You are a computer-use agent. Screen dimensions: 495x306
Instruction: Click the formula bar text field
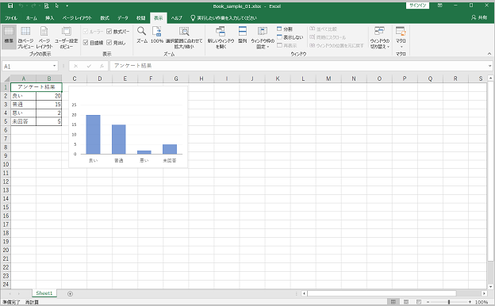[298, 66]
